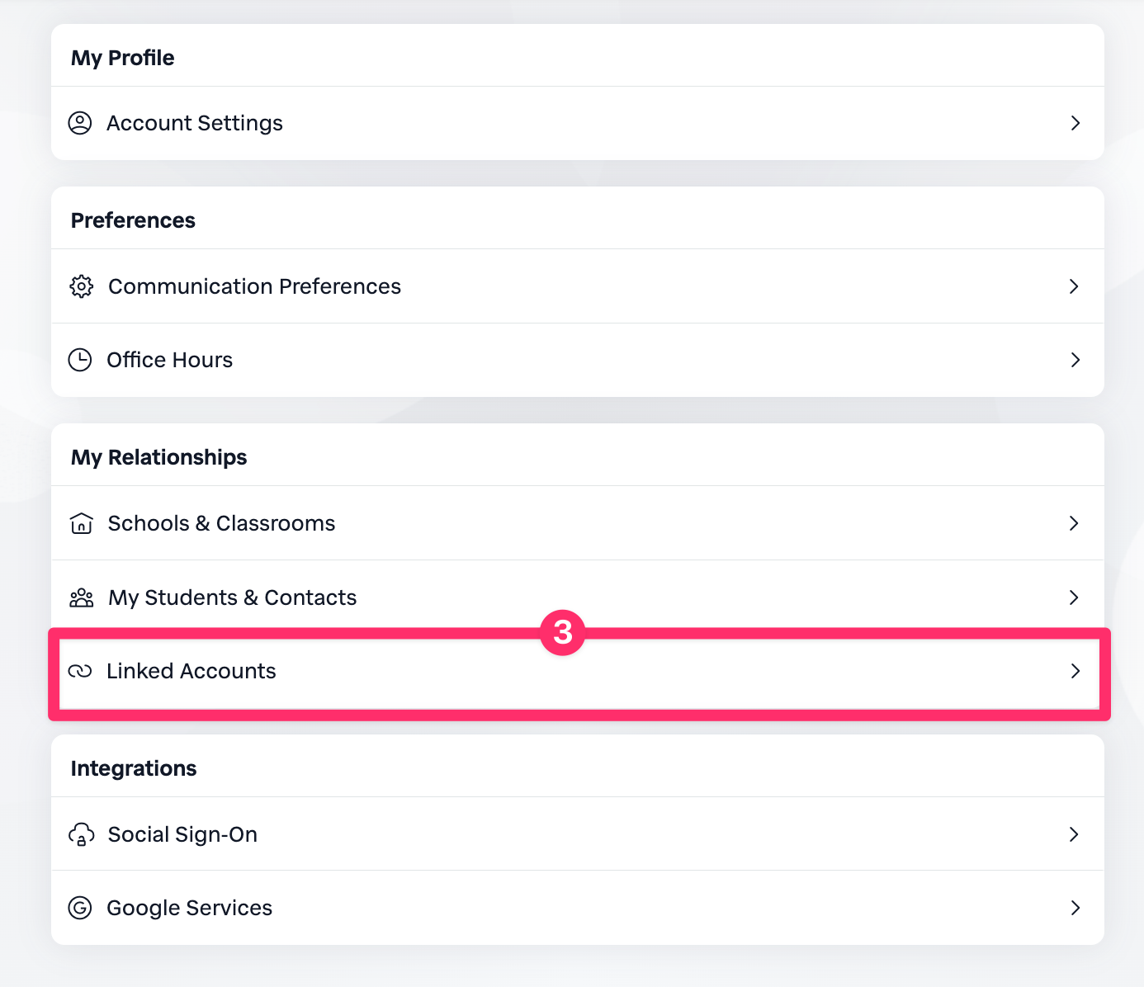Open the Linked Accounts page
The image size is (1144, 987).
click(579, 673)
